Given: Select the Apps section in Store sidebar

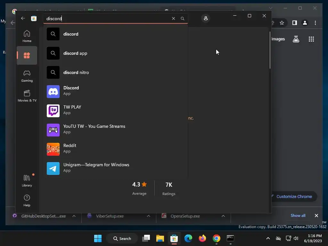Looking at the screenshot, I should (x=27, y=55).
